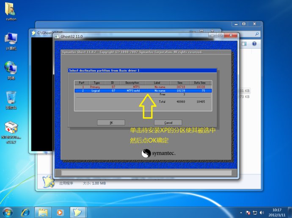This screenshot has width=292, height=218.
Task: Open help icon in Explorer window
Action: tap(254, 43)
